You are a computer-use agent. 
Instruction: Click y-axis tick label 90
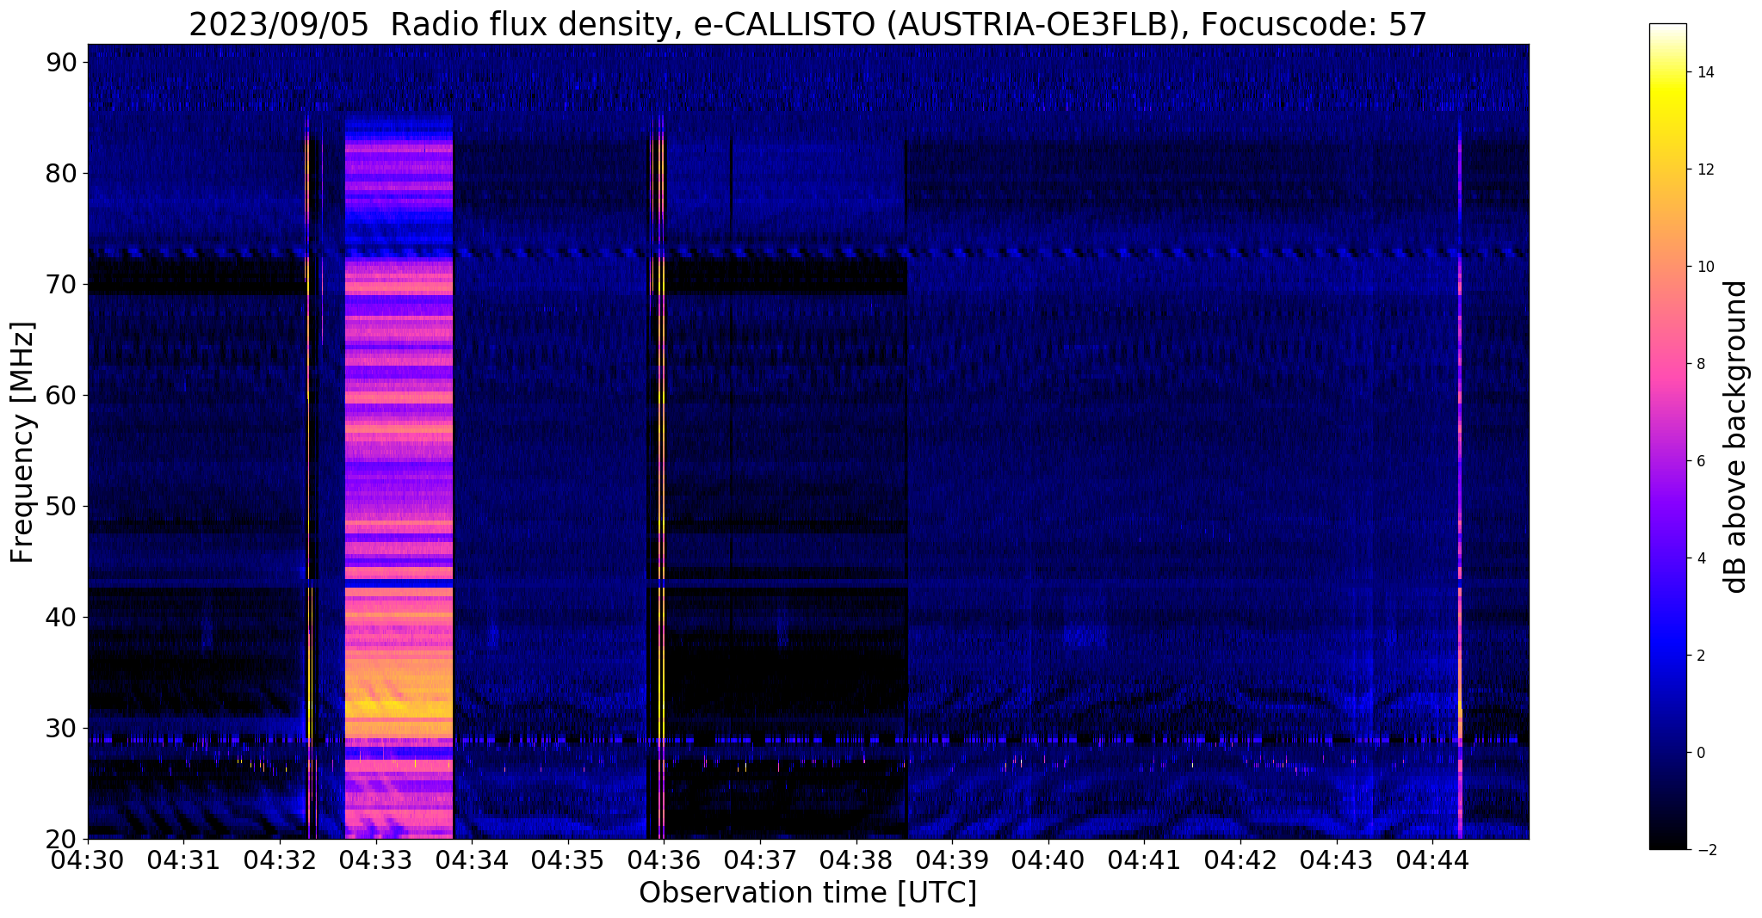coord(61,63)
